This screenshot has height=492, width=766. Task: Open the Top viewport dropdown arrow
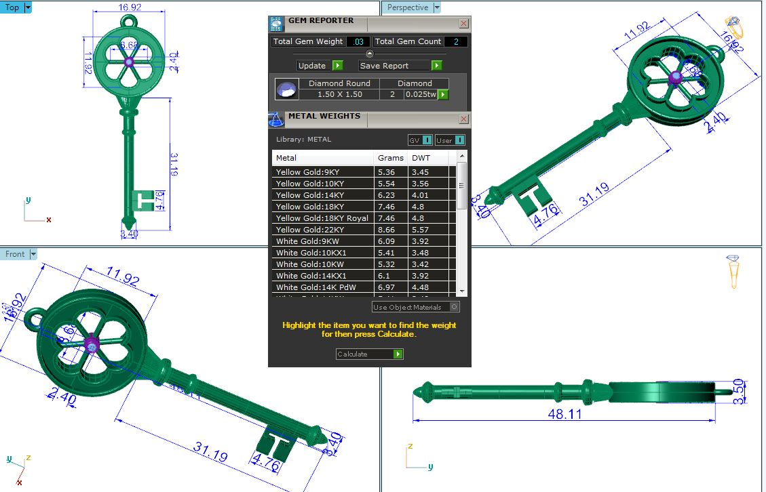pyautogui.click(x=28, y=7)
